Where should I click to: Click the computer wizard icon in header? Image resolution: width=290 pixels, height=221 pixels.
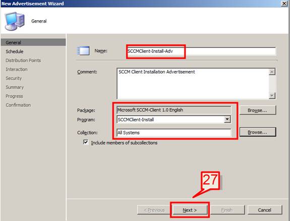15,21
